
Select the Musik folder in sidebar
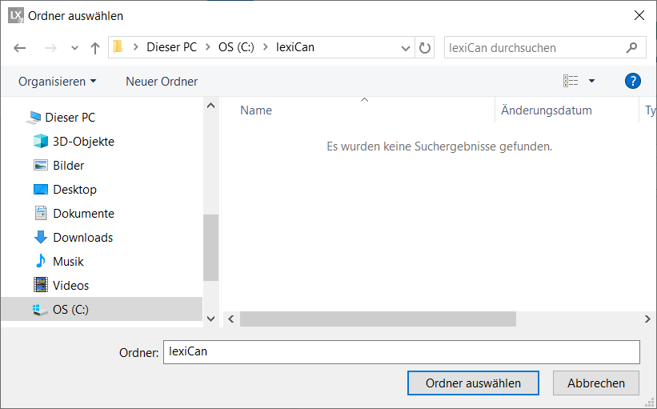[68, 262]
